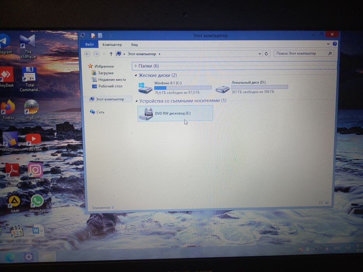Viewport: 363px width, 272px height.
Task: Launch AIMP desktop icon
Action: pos(14,204)
